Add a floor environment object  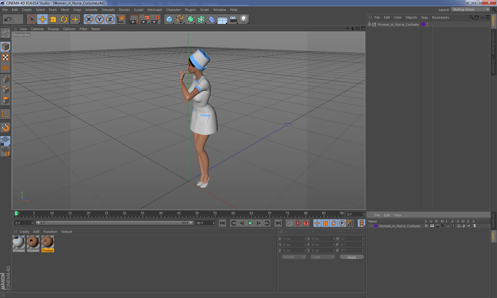coord(222,19)
